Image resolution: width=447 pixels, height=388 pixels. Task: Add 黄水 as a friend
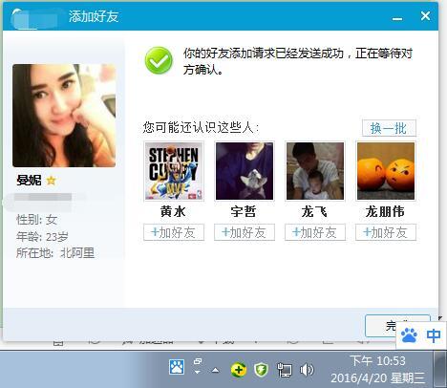tap(174, 232)
